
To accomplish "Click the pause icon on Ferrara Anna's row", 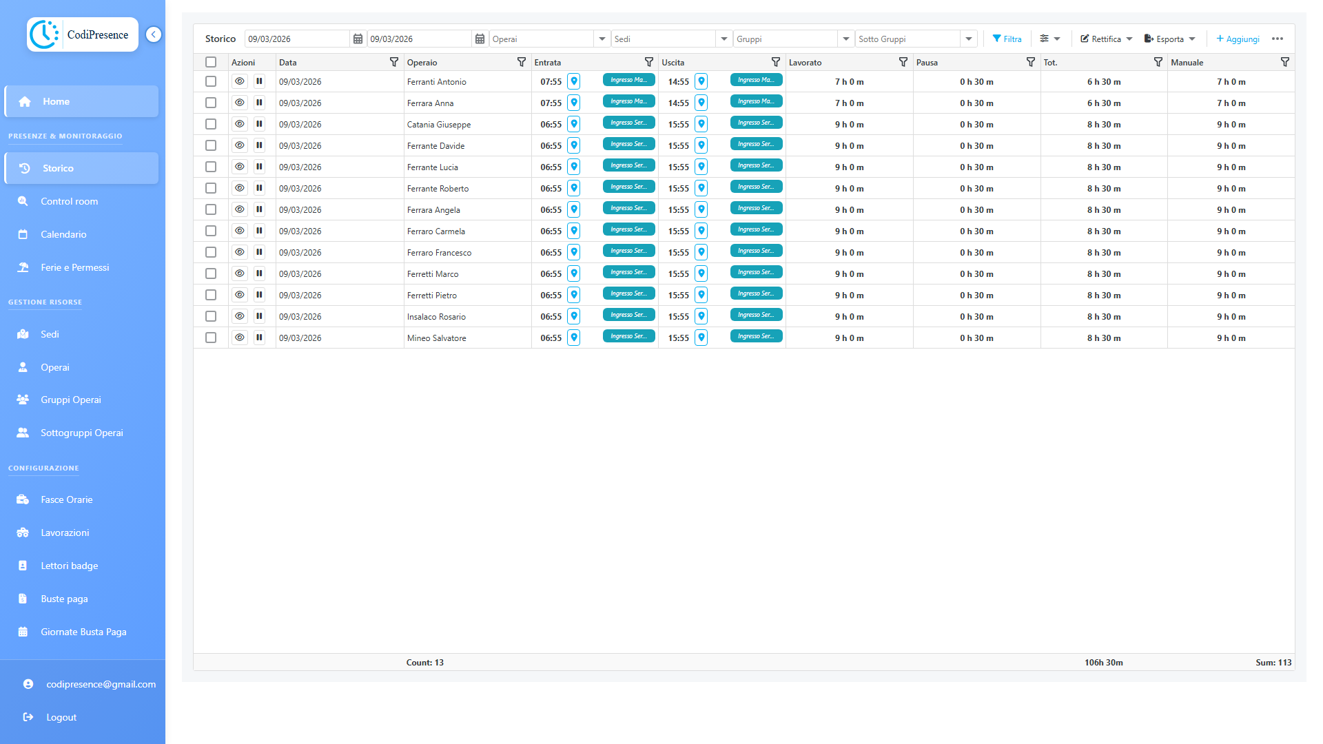I will point(259,103).
